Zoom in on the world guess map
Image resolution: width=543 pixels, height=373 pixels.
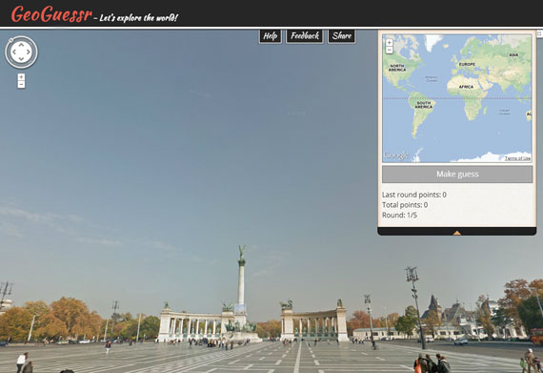tap(390, 42)
